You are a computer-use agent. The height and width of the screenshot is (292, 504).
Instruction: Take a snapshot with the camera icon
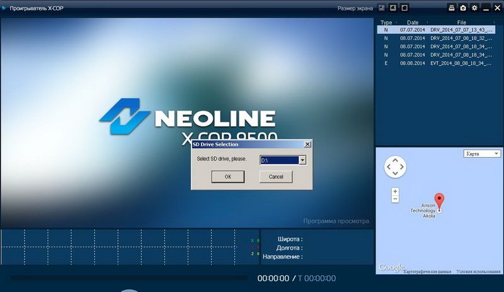point(463,8)
